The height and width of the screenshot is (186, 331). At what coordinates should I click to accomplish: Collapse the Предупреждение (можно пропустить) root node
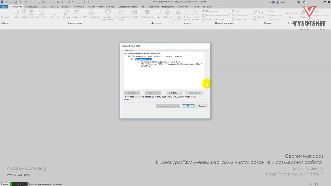(125, 54)
